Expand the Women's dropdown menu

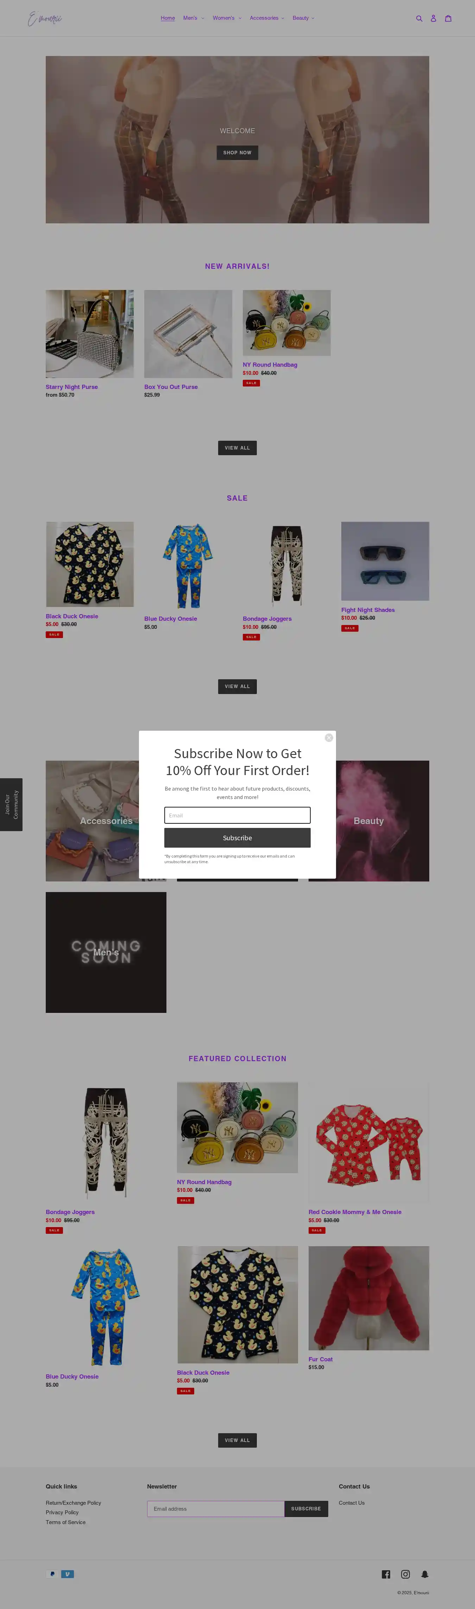[x=227, y=18]
